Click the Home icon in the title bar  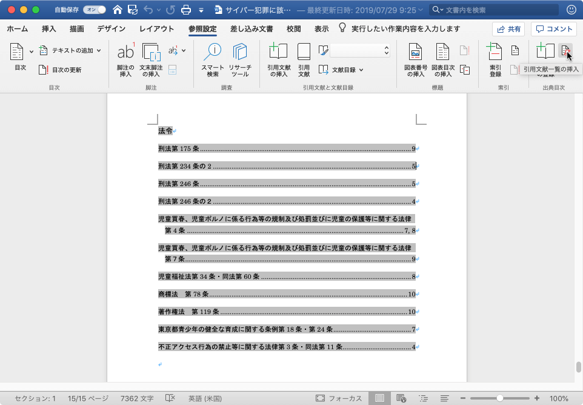(118, 10)
